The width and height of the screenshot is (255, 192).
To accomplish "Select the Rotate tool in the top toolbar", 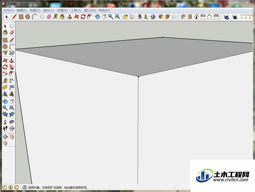I will point(83,17).
